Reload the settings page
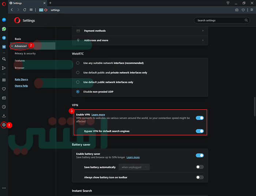Viewport: 256px width, 196px height. (25, 10)
